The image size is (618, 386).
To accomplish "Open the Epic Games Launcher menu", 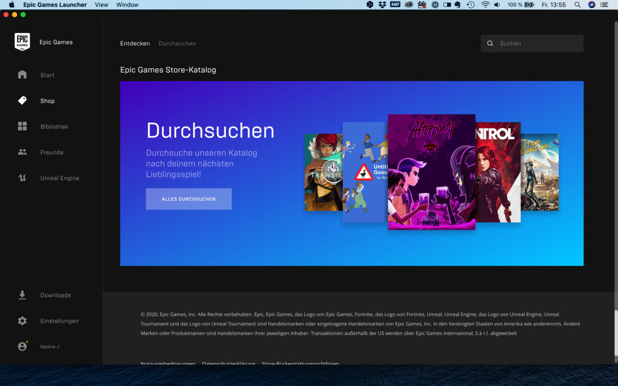I will pos(55,5).
